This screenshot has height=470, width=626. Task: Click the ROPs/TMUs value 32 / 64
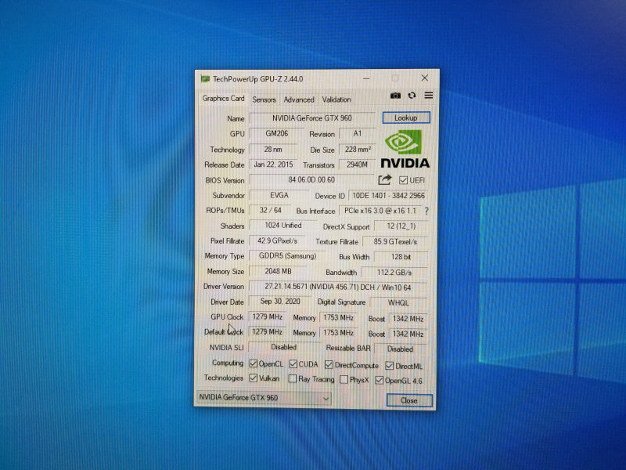coord(270,210)
